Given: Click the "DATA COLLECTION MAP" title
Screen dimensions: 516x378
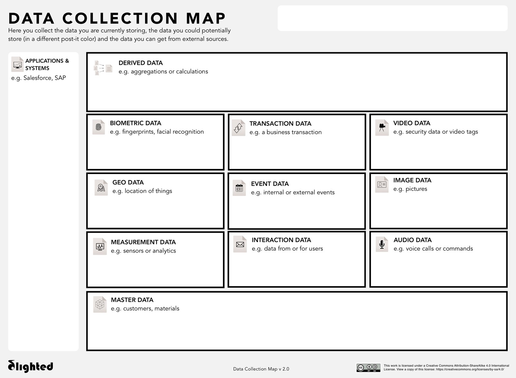Looking at the screenshot, I should [117, 18].
